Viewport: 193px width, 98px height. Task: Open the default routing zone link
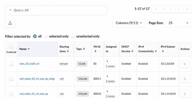point(64,64)
